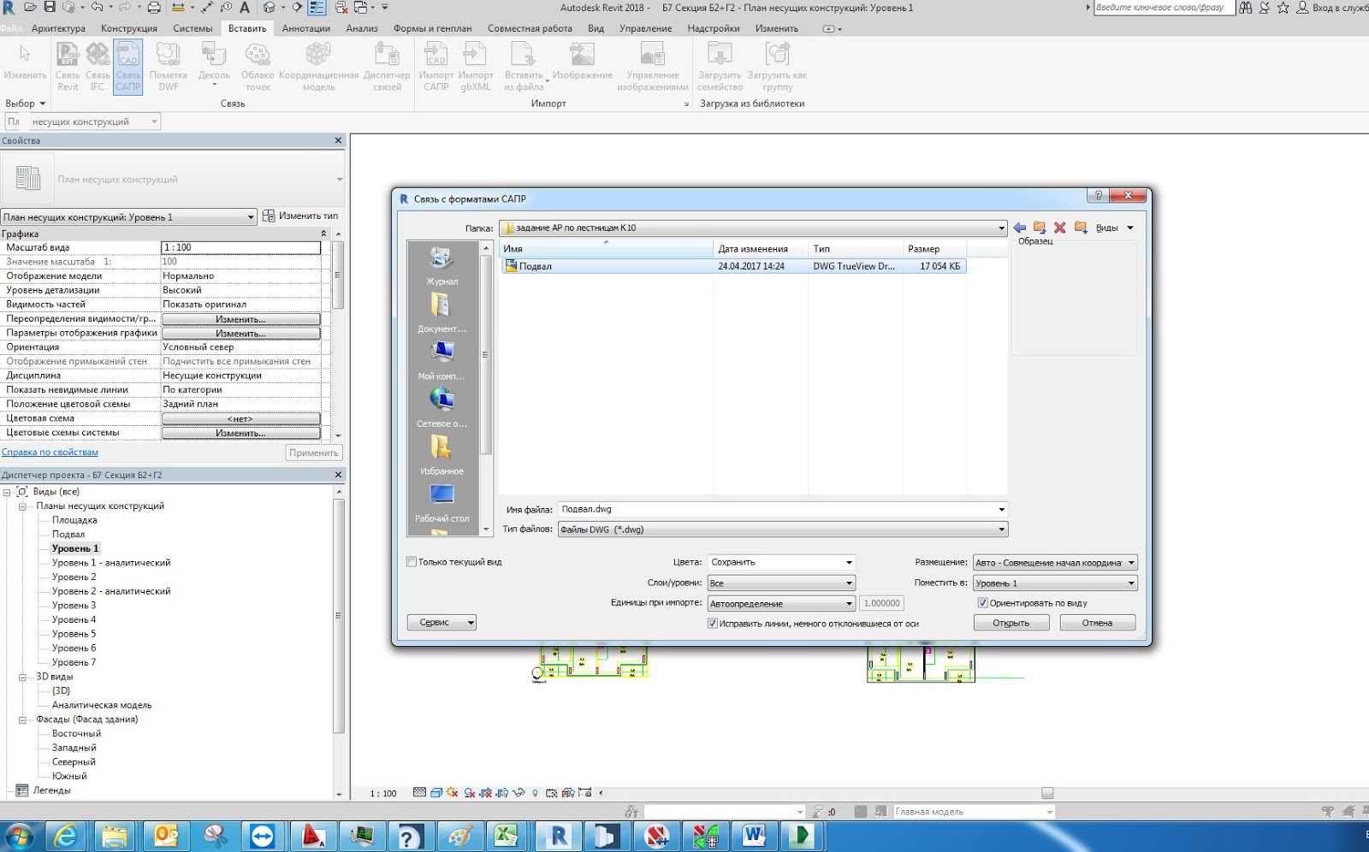Collapse the Фасады (Фасад здания) node
The height and width of the screenshot is (852, 1369).
[x=23, y=719]
